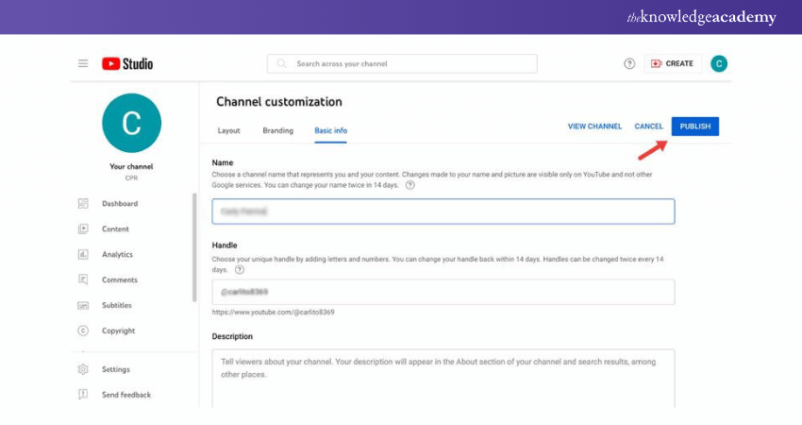The image size is (802, 425).
Task: Click the help icon beside Handle description
Action: (x=240, y=270)
